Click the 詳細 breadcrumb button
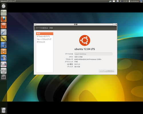The width and height of the screenshot is (143, 114). [51, 28]
